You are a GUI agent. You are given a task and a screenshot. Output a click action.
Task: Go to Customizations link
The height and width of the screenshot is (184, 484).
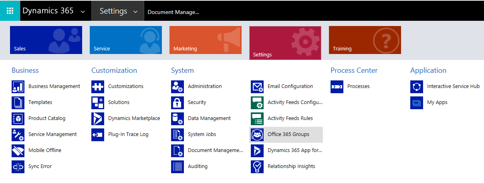[126, 86]
